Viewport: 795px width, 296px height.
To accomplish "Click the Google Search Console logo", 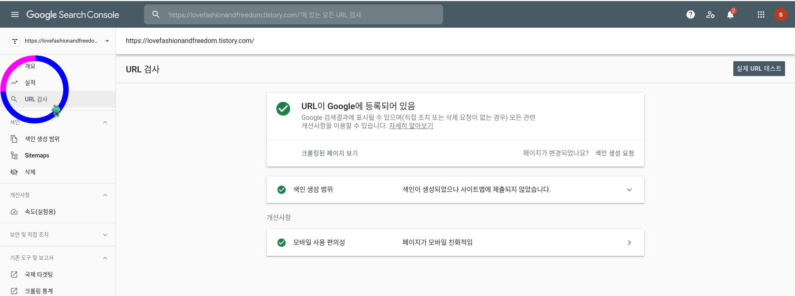I will (x=72, y=15).
